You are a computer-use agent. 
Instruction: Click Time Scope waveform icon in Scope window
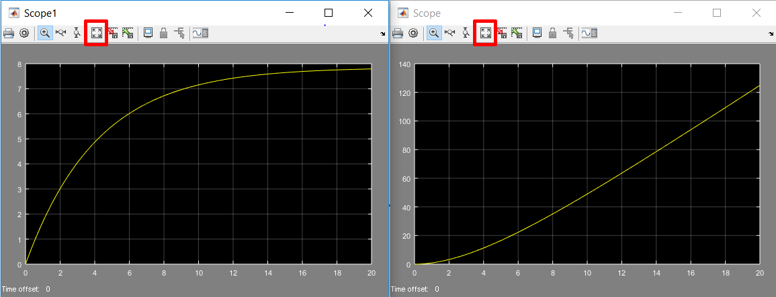(589, 33)
